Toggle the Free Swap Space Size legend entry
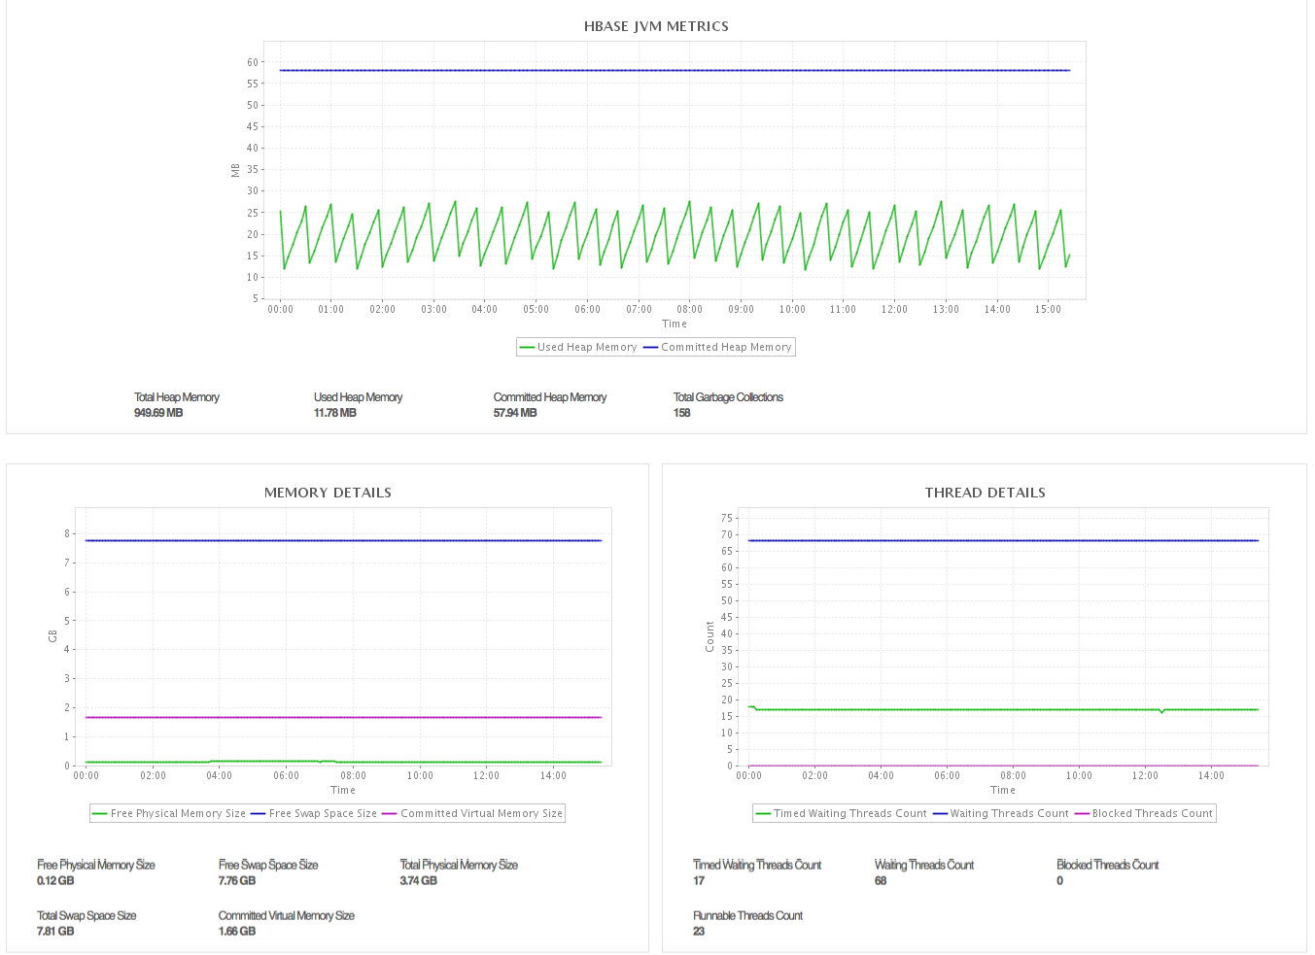Viewport: 1315px width, 955px height. (x=314, y=813)
